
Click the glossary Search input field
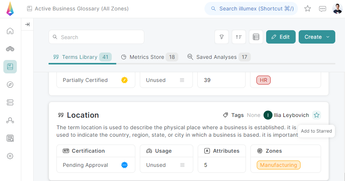pos(96,37)
